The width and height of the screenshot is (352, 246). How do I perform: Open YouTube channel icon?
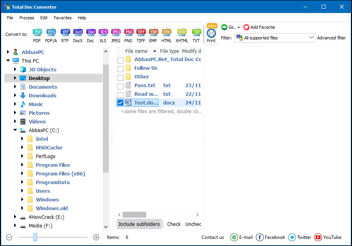[318, 237]
